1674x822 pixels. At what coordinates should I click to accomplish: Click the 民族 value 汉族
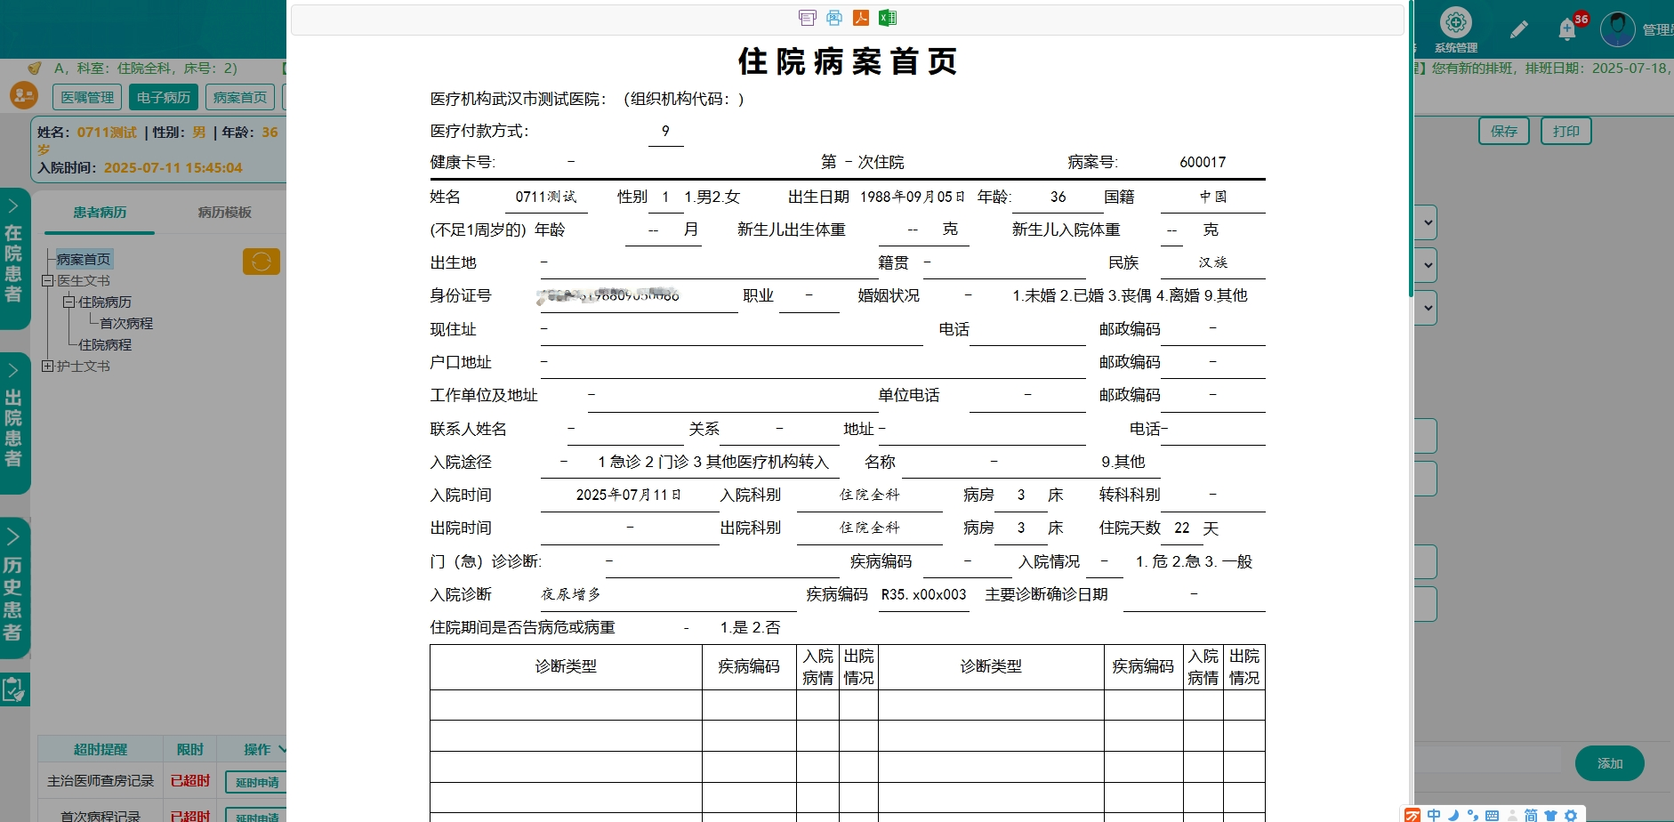(1213, 262)
